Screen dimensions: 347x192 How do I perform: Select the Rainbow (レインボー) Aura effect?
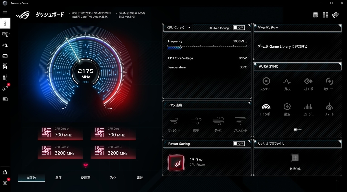tap(266, 109)
